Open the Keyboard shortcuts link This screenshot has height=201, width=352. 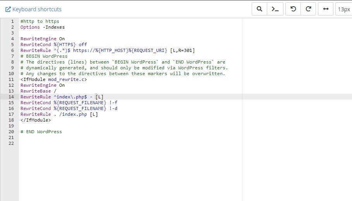(x=36, y=9)
